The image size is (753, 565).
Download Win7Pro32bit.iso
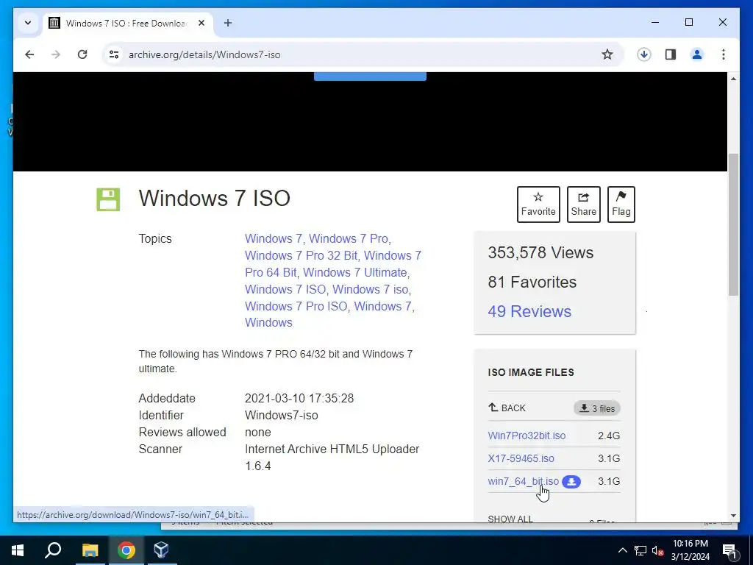[x=527, y=436]
